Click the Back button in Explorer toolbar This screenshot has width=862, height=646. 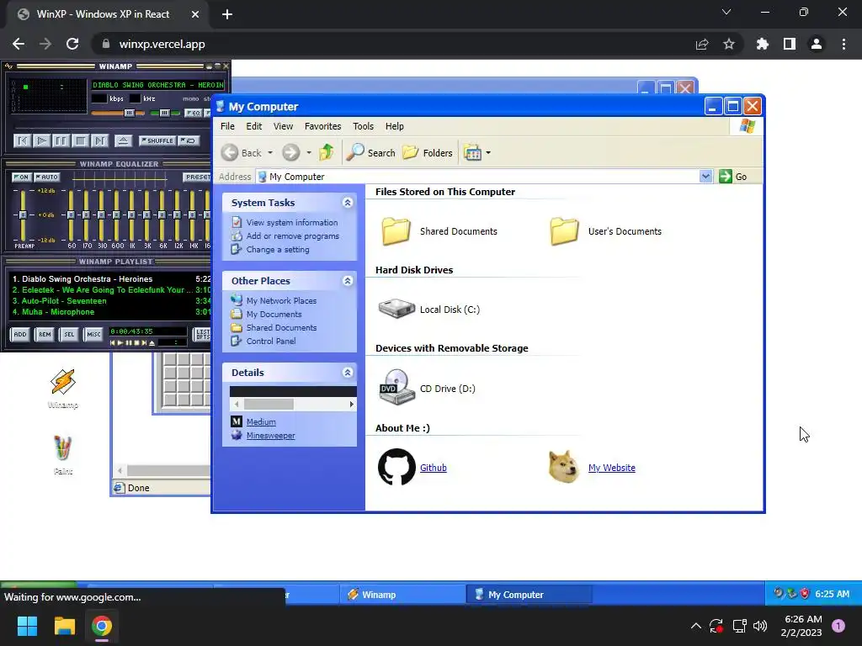[242, 153]
